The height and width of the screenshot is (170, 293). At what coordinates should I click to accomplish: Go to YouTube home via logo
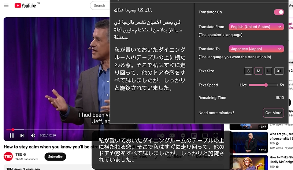click(x=25, y=5)
